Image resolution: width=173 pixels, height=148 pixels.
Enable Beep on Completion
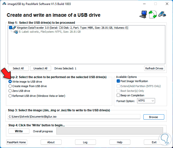coord(118,95)
